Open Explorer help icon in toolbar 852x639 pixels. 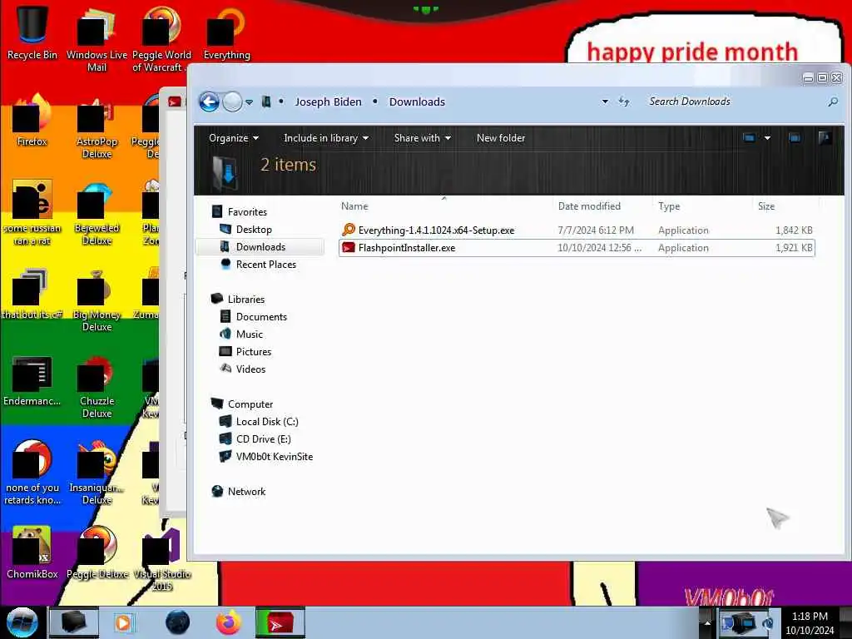point(825,138)
